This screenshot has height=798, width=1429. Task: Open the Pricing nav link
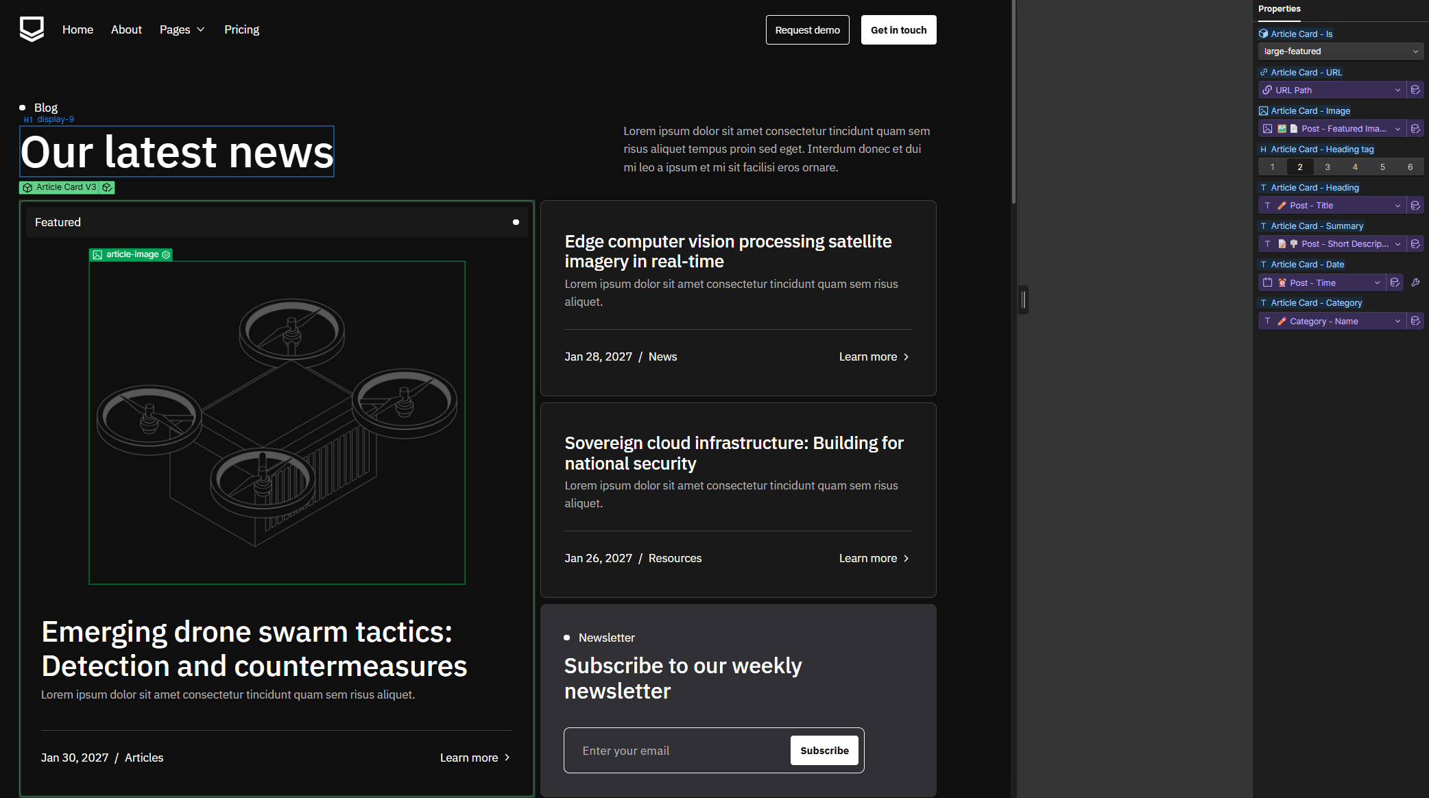coord(241,29)
